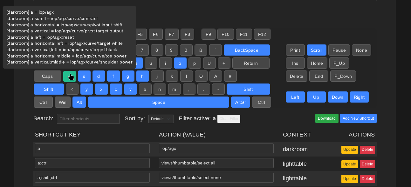Edit the 'a;shift;ctrl' shortcut key field
Viewport: 411px width, 187px height.
pyautogui.click(x=92, y=177)
